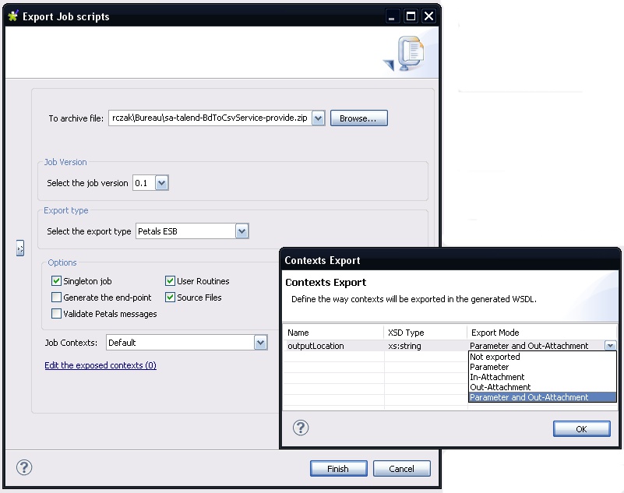
Task: Enable Generate the end-point option
Action: [x=56, y=298]
